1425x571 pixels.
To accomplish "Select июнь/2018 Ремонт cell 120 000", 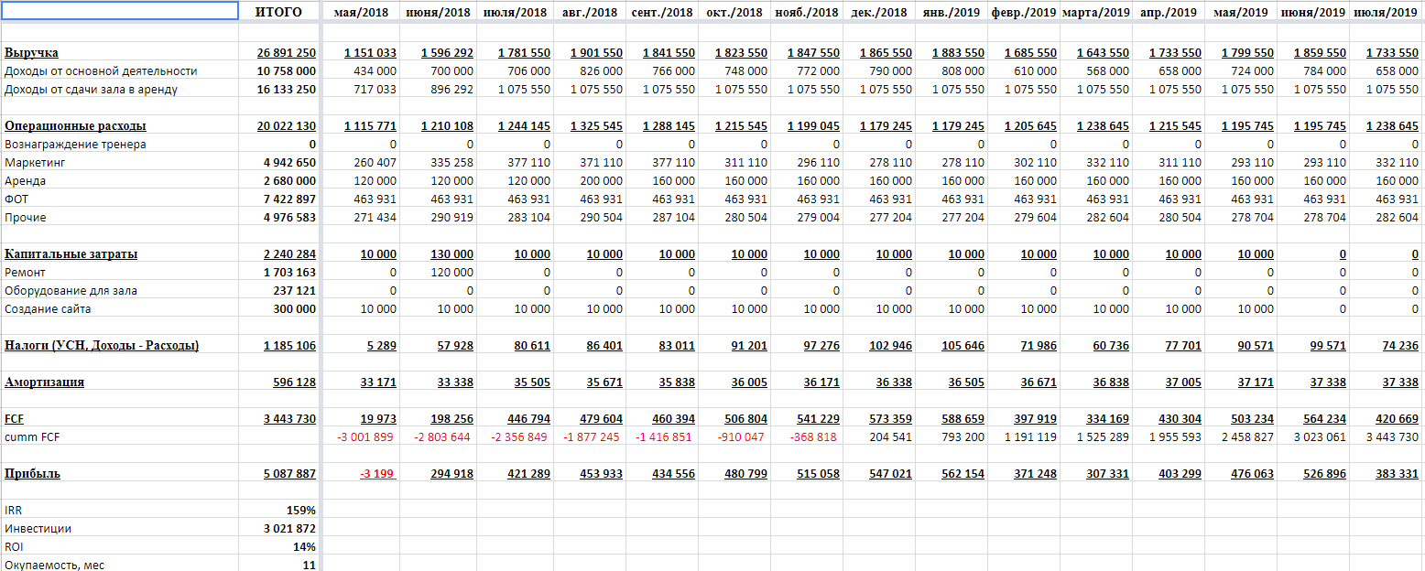I will (437, 273).
